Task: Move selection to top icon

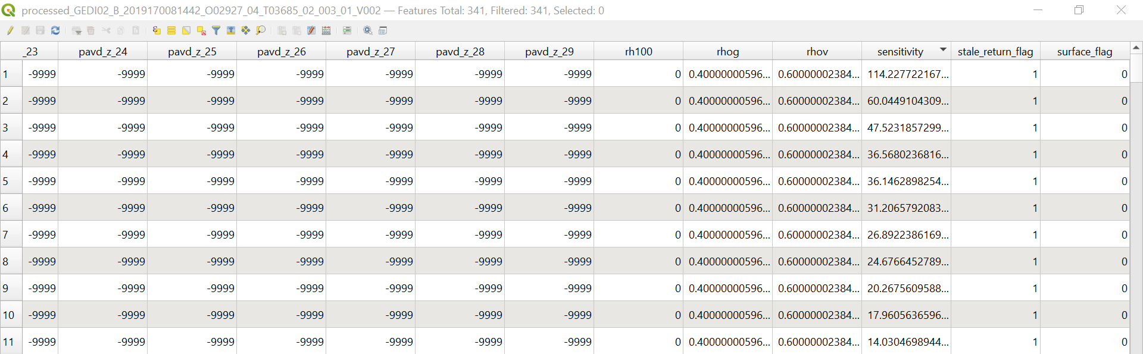Action: coord(231,30)
